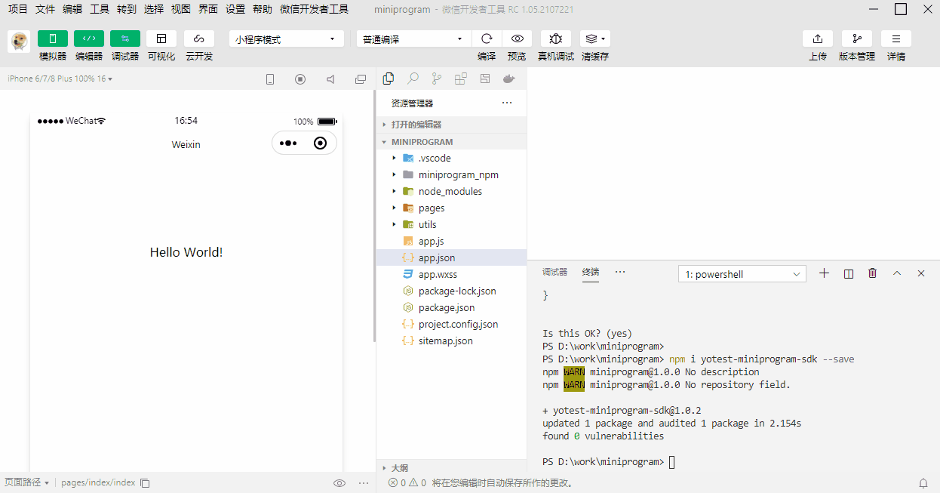Image resolution: width=940 pixels, height=493 pixels.
Task: Open the 视图 menu
Action: point(181,9)
